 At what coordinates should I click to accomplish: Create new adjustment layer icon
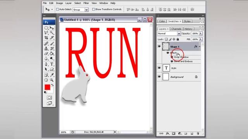[x=179, y=134]
